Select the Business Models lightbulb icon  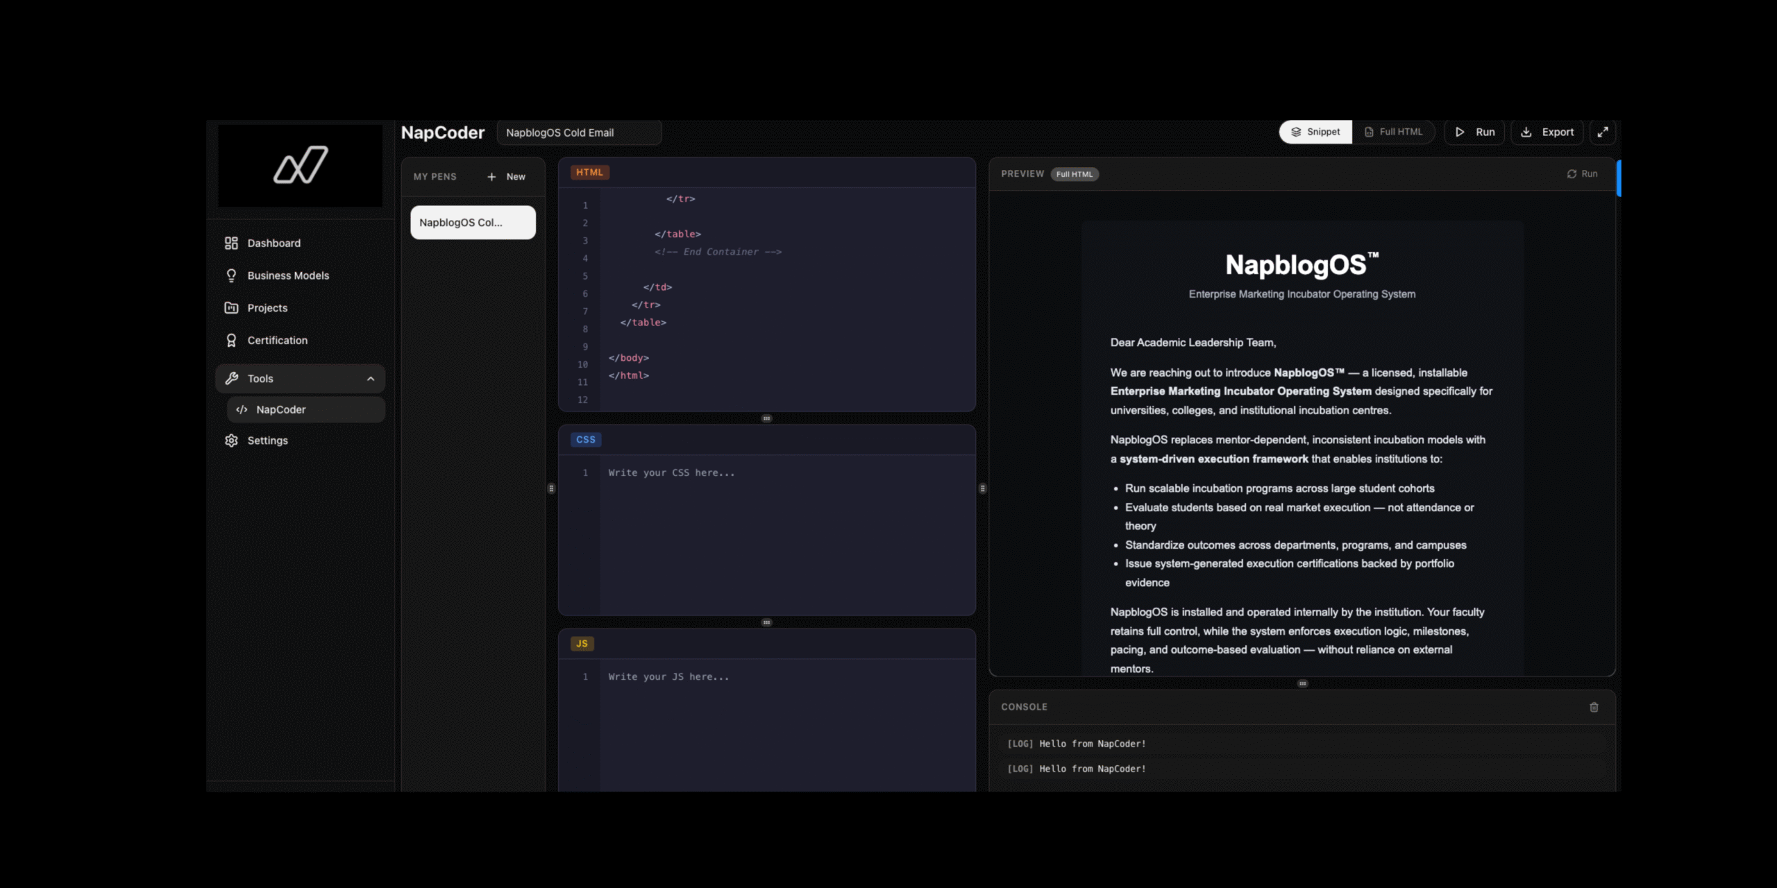pyautogui.click(x=232, y=275)
